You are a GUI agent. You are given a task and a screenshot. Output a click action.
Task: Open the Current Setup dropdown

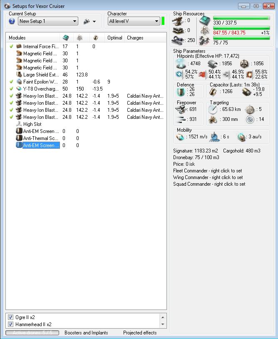[48, 21]
